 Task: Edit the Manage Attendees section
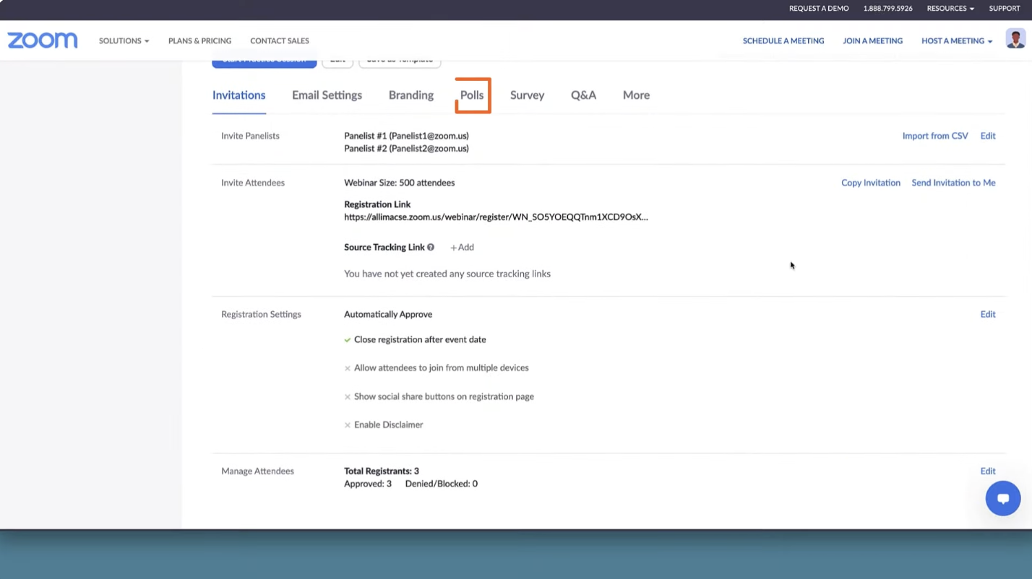987,471
